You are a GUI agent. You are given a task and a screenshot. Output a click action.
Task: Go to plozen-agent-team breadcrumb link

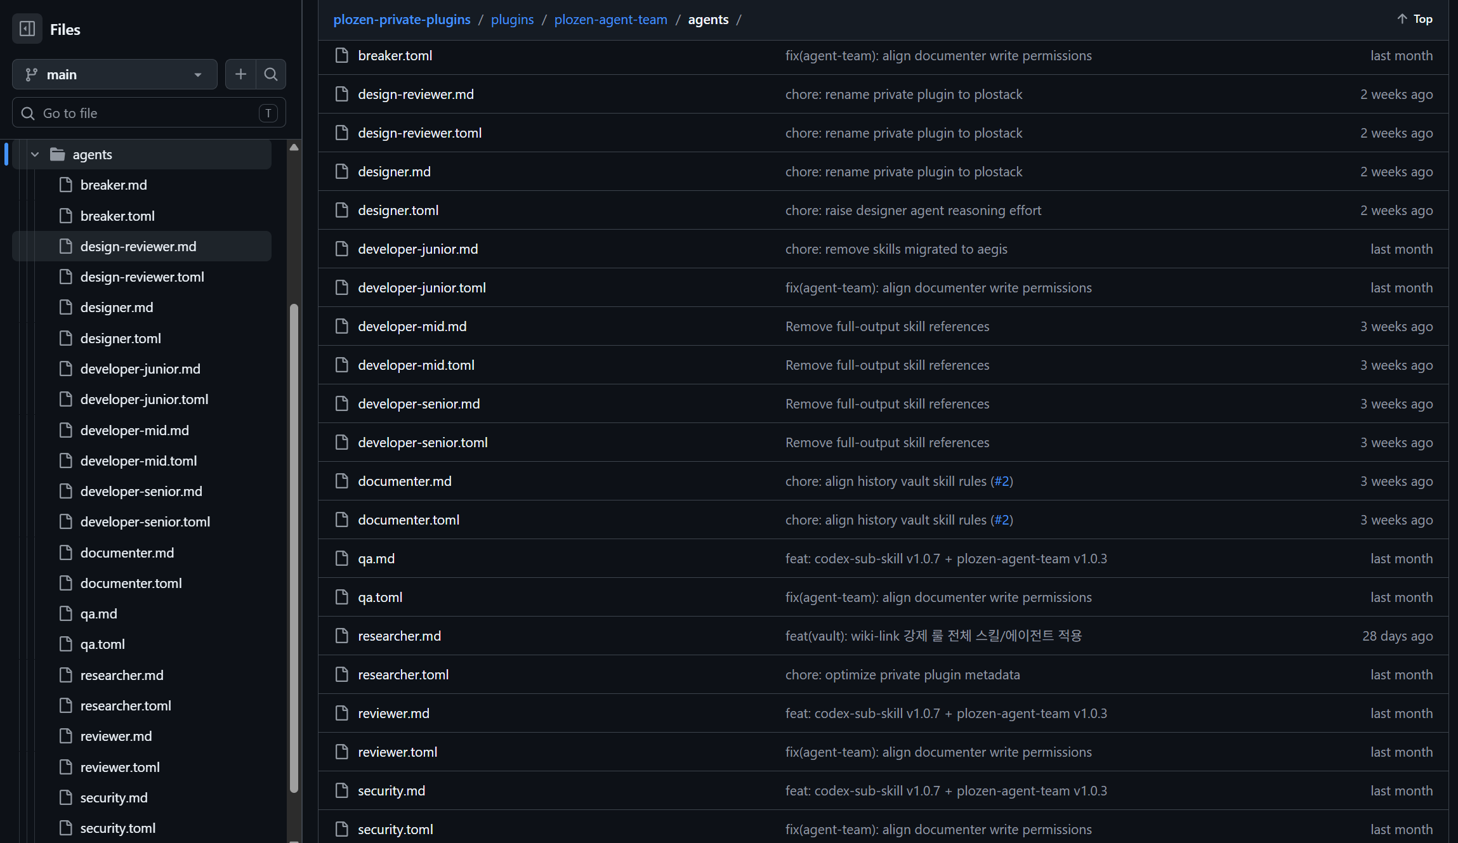pyautogui.click(x=610, y=20)
